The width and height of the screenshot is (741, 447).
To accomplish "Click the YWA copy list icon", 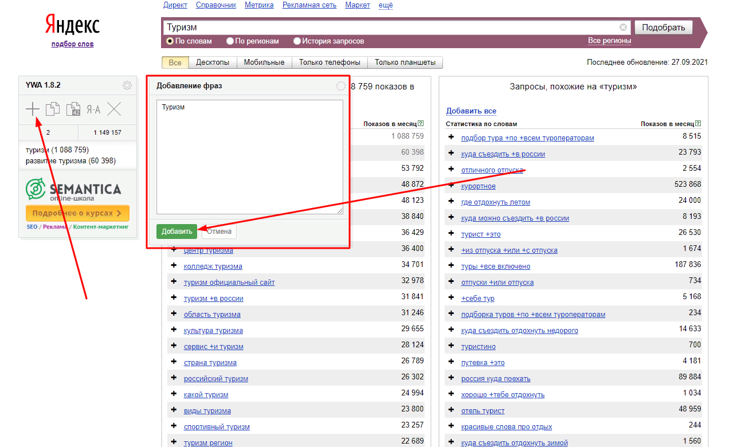I will tap(53, 109).
